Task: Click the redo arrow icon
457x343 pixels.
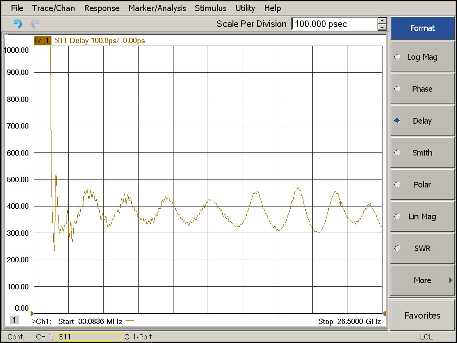Action: click(35, 24)
